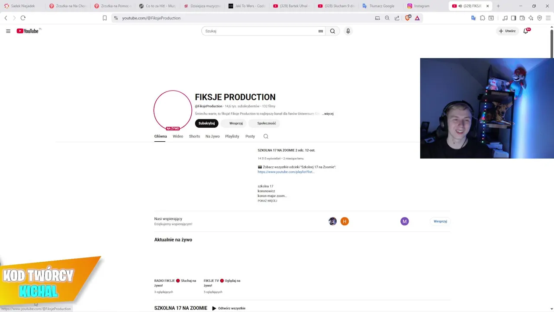Viewport: 554px width, 312px height.
Task: Close the active FIKSJE tab
Action: 488,6
